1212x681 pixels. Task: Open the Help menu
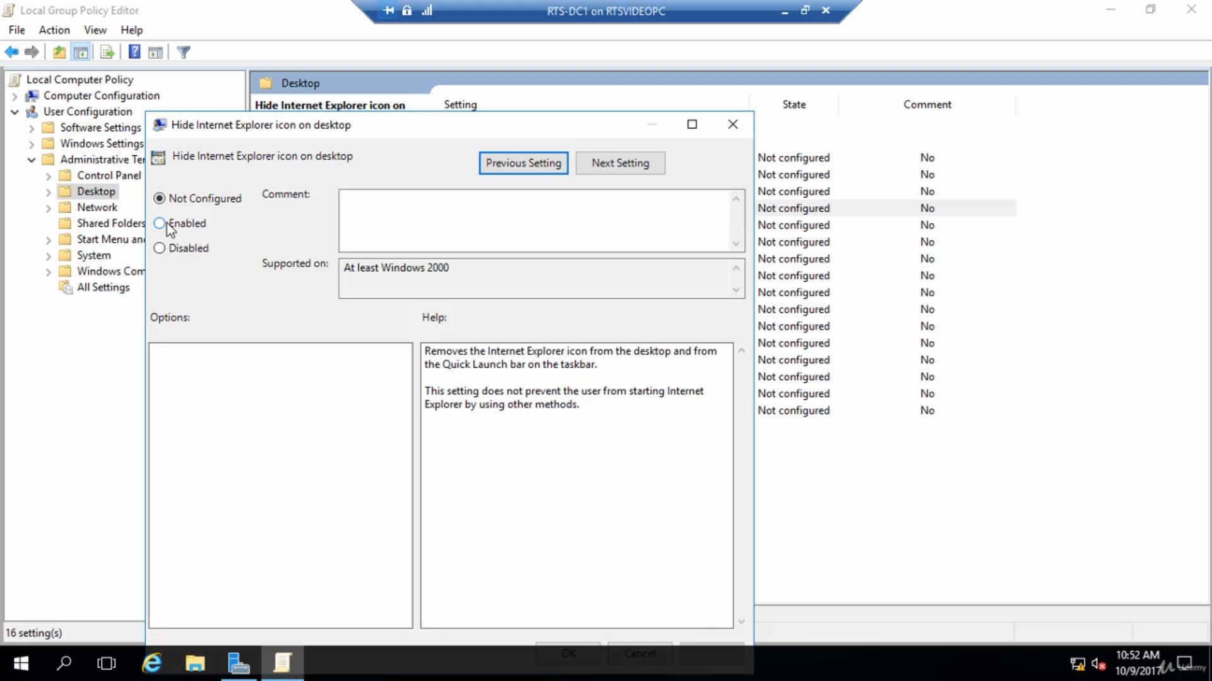[x=131, y=30]
